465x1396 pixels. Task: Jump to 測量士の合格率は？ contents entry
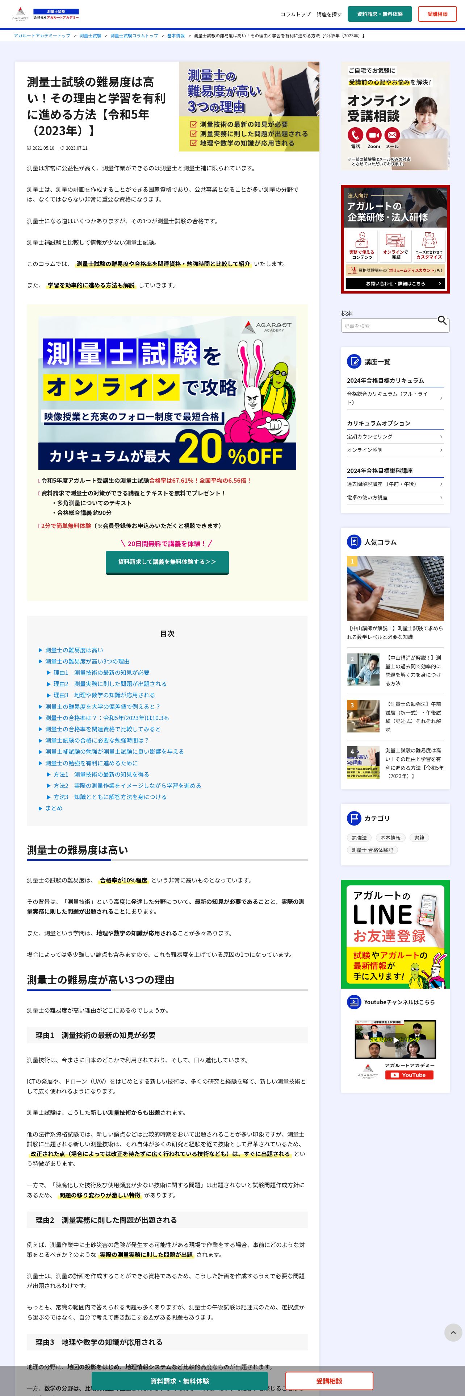click(x=106, y=718)
